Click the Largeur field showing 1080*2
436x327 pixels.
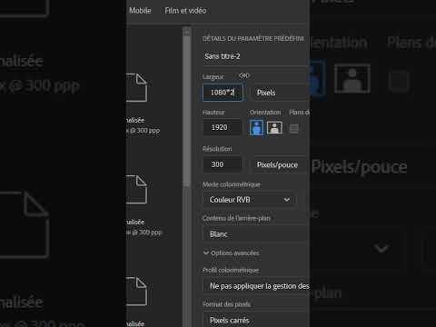tap(223, 93)
